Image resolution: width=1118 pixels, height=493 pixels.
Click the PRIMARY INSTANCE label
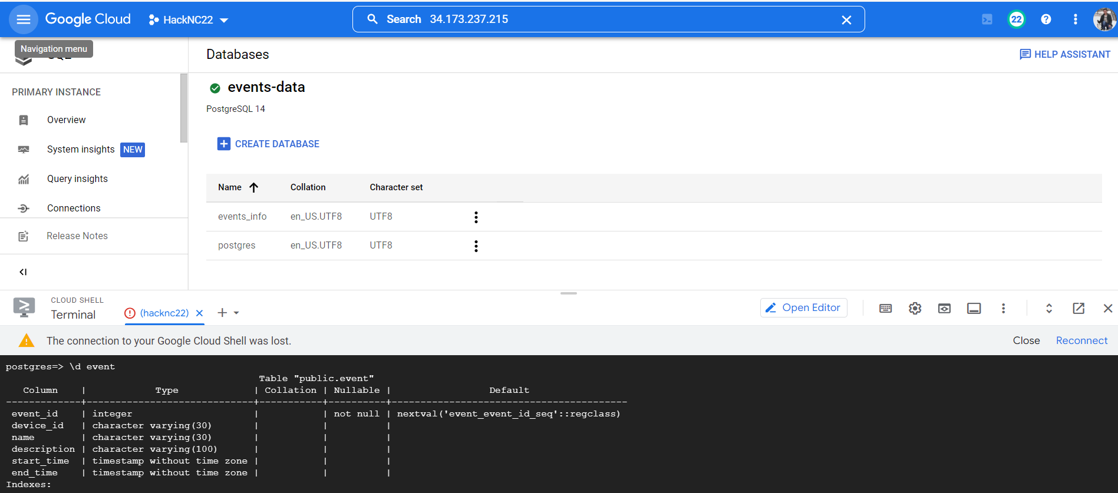click(x=56, y=92)
